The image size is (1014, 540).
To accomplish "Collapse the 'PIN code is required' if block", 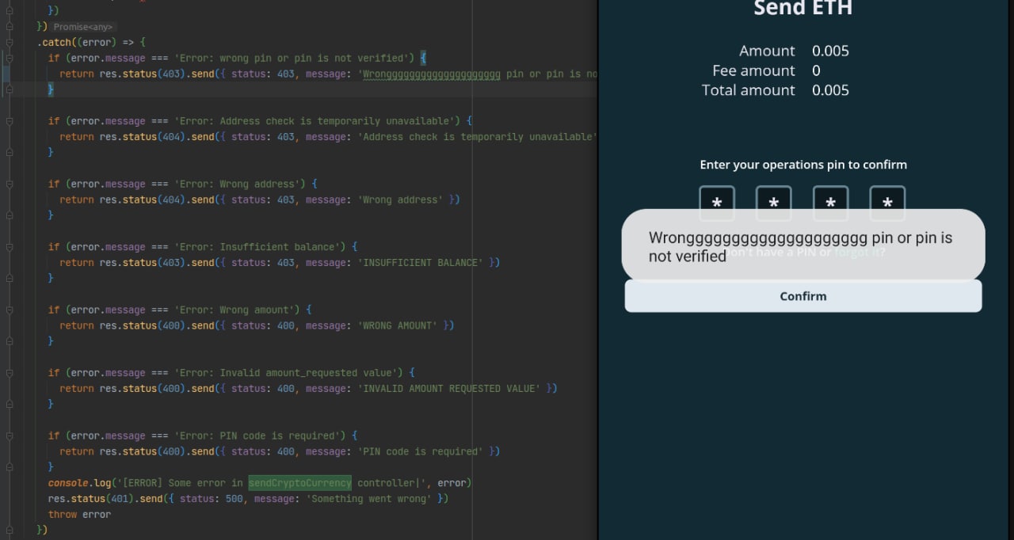I will pos(9,435).
